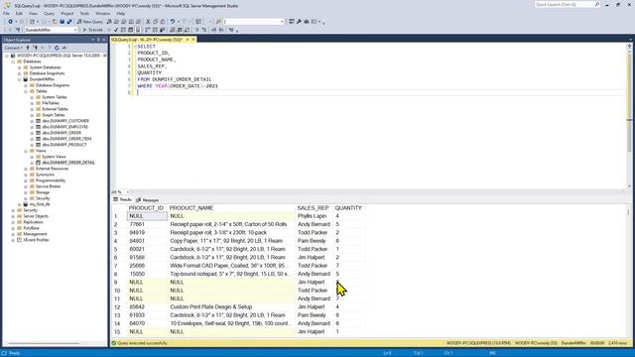Expand the System Databases node
Viewport: 635px width, 357px height.
[x=20, y=67]
